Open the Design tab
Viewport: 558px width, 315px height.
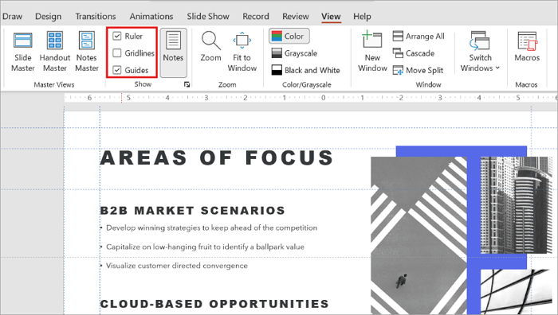pos(48,17)
